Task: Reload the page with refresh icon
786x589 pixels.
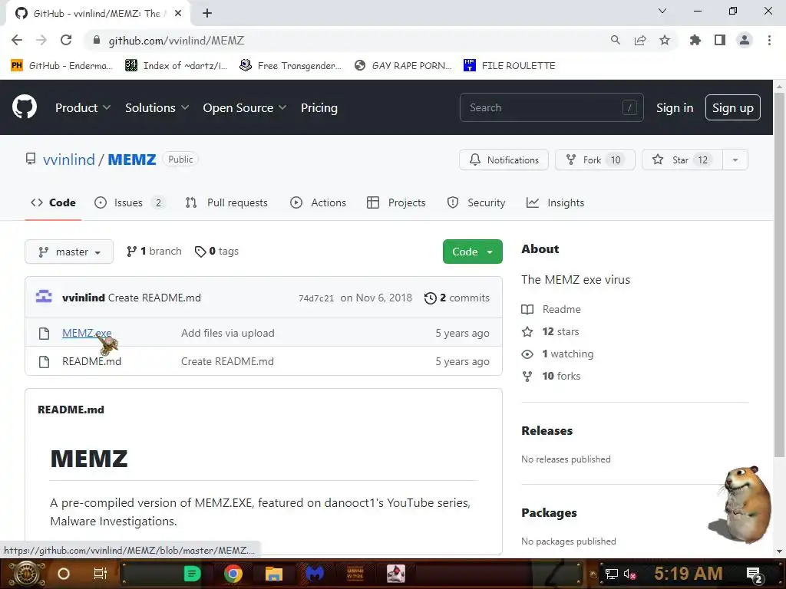Action: click(66, 40)
